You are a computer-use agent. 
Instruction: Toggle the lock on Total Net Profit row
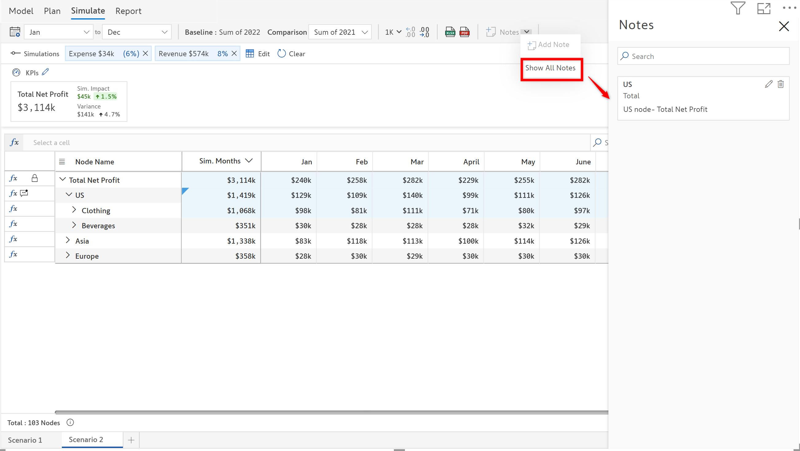click(34, 178)
